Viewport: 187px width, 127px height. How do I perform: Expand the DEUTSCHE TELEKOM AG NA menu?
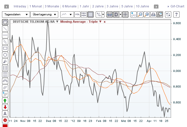coord(57,22)
